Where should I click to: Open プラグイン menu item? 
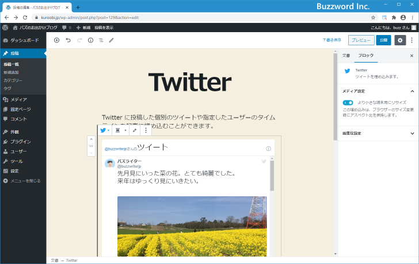tap(23, 141)
